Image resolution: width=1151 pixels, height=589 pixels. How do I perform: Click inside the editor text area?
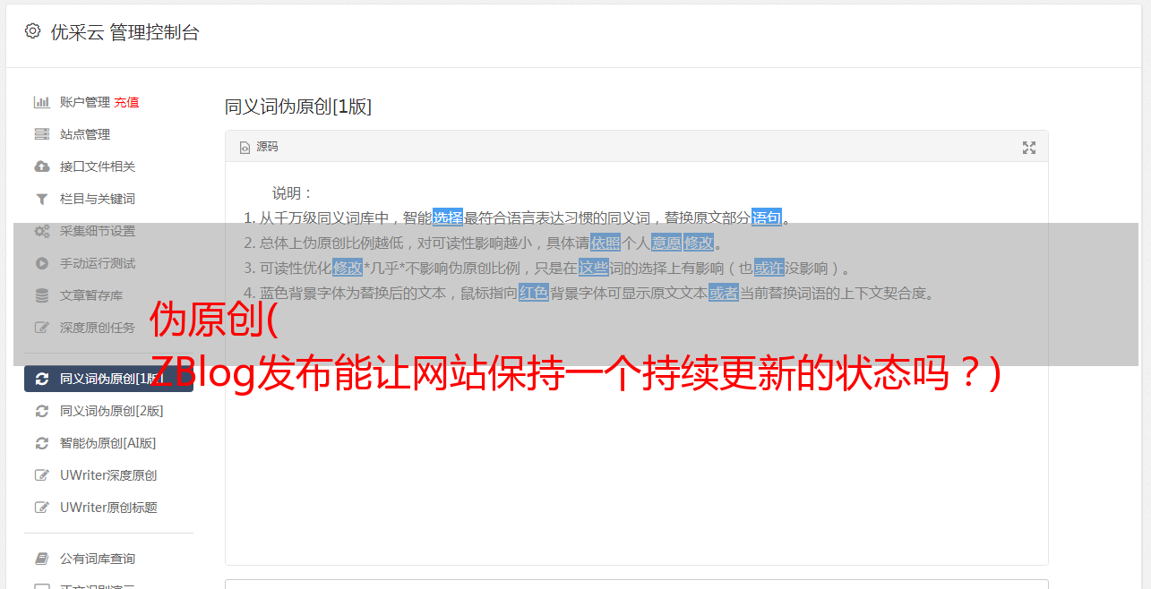[x=636, y=448]
